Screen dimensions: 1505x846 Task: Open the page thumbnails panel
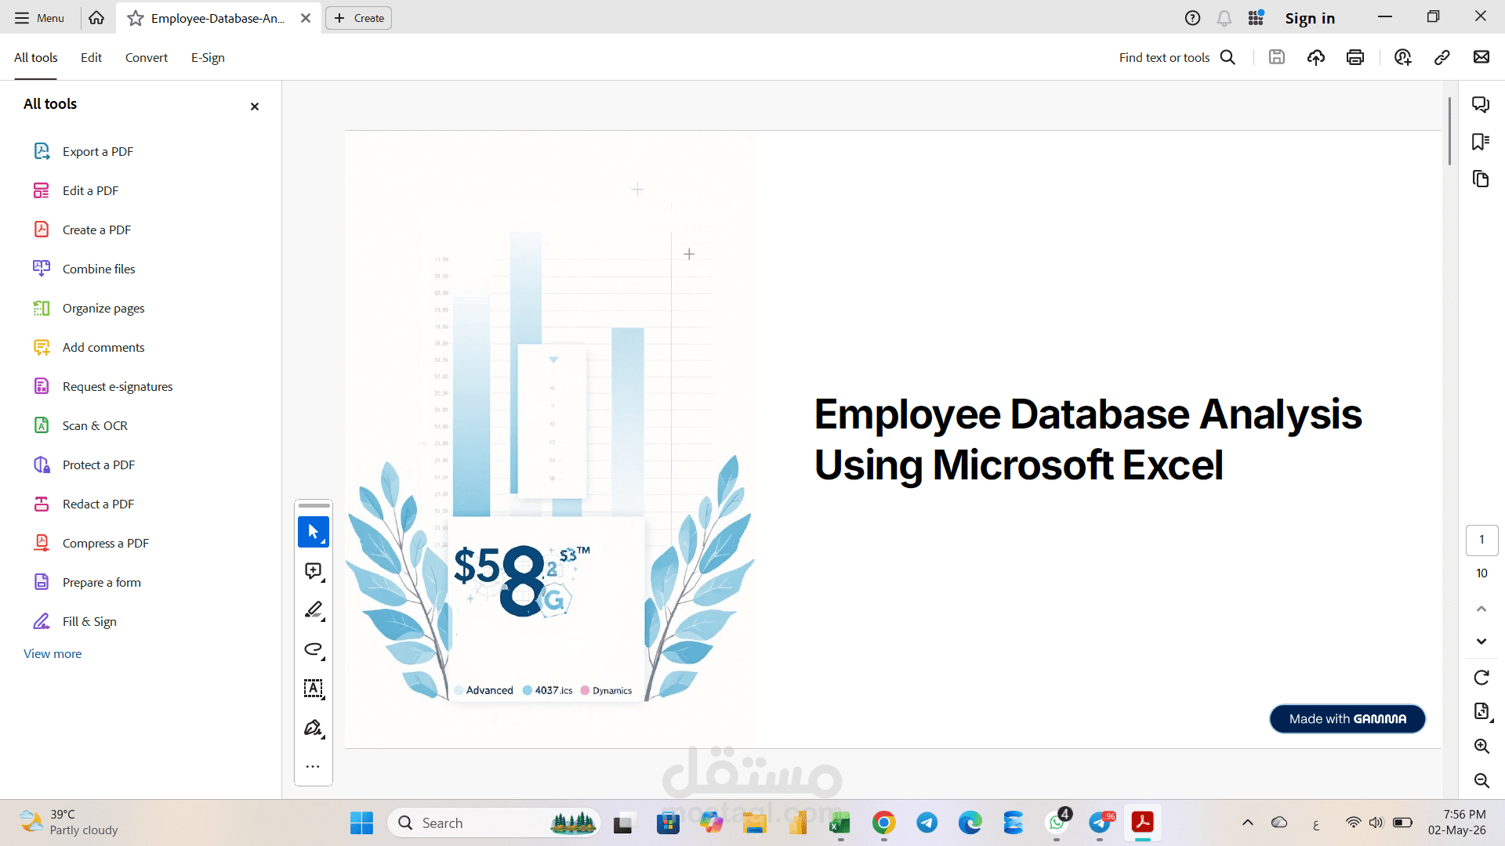(1481, 179)
